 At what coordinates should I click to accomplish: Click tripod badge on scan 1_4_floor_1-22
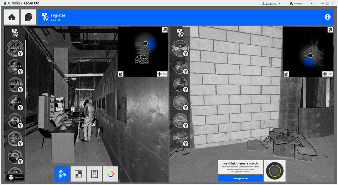186,108
